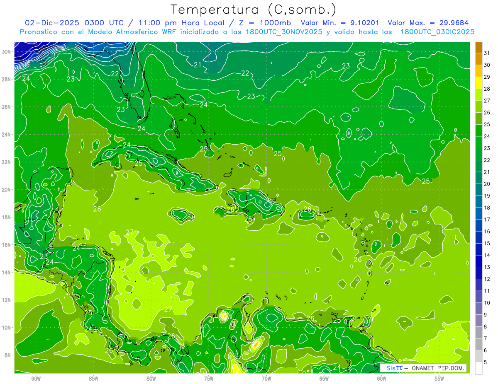Click the color bar swatch between 30 and 31
Screen dimensions: 498x384
[478, 59]
